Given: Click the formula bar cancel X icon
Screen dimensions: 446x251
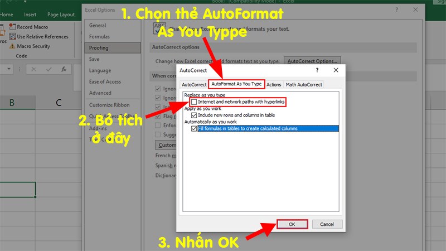Looking at the screenshot, I should click(33, 70).
